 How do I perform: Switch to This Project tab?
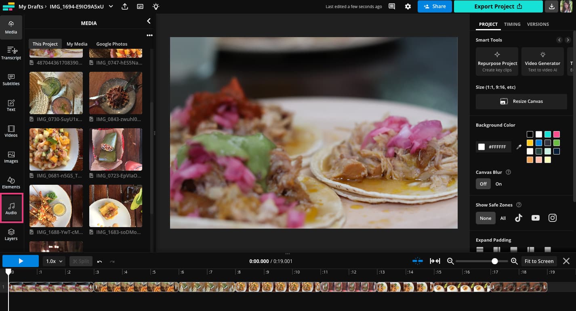point(45,44)
